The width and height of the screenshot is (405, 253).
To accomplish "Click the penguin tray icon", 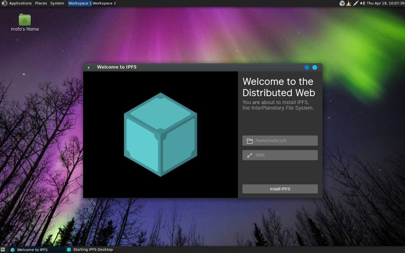I will pyautogui.click(x=349, y=3).
